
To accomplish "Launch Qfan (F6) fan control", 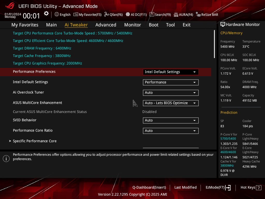I will [113, 15].
